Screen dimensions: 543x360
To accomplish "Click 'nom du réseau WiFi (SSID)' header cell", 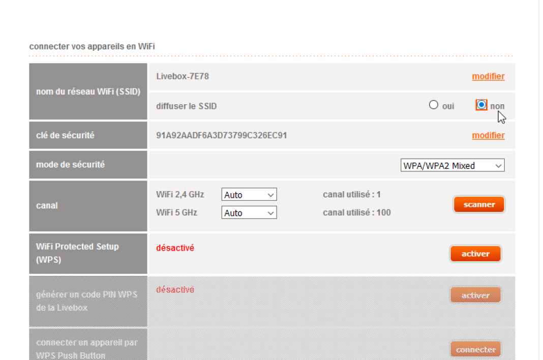I will click(88, 92).
